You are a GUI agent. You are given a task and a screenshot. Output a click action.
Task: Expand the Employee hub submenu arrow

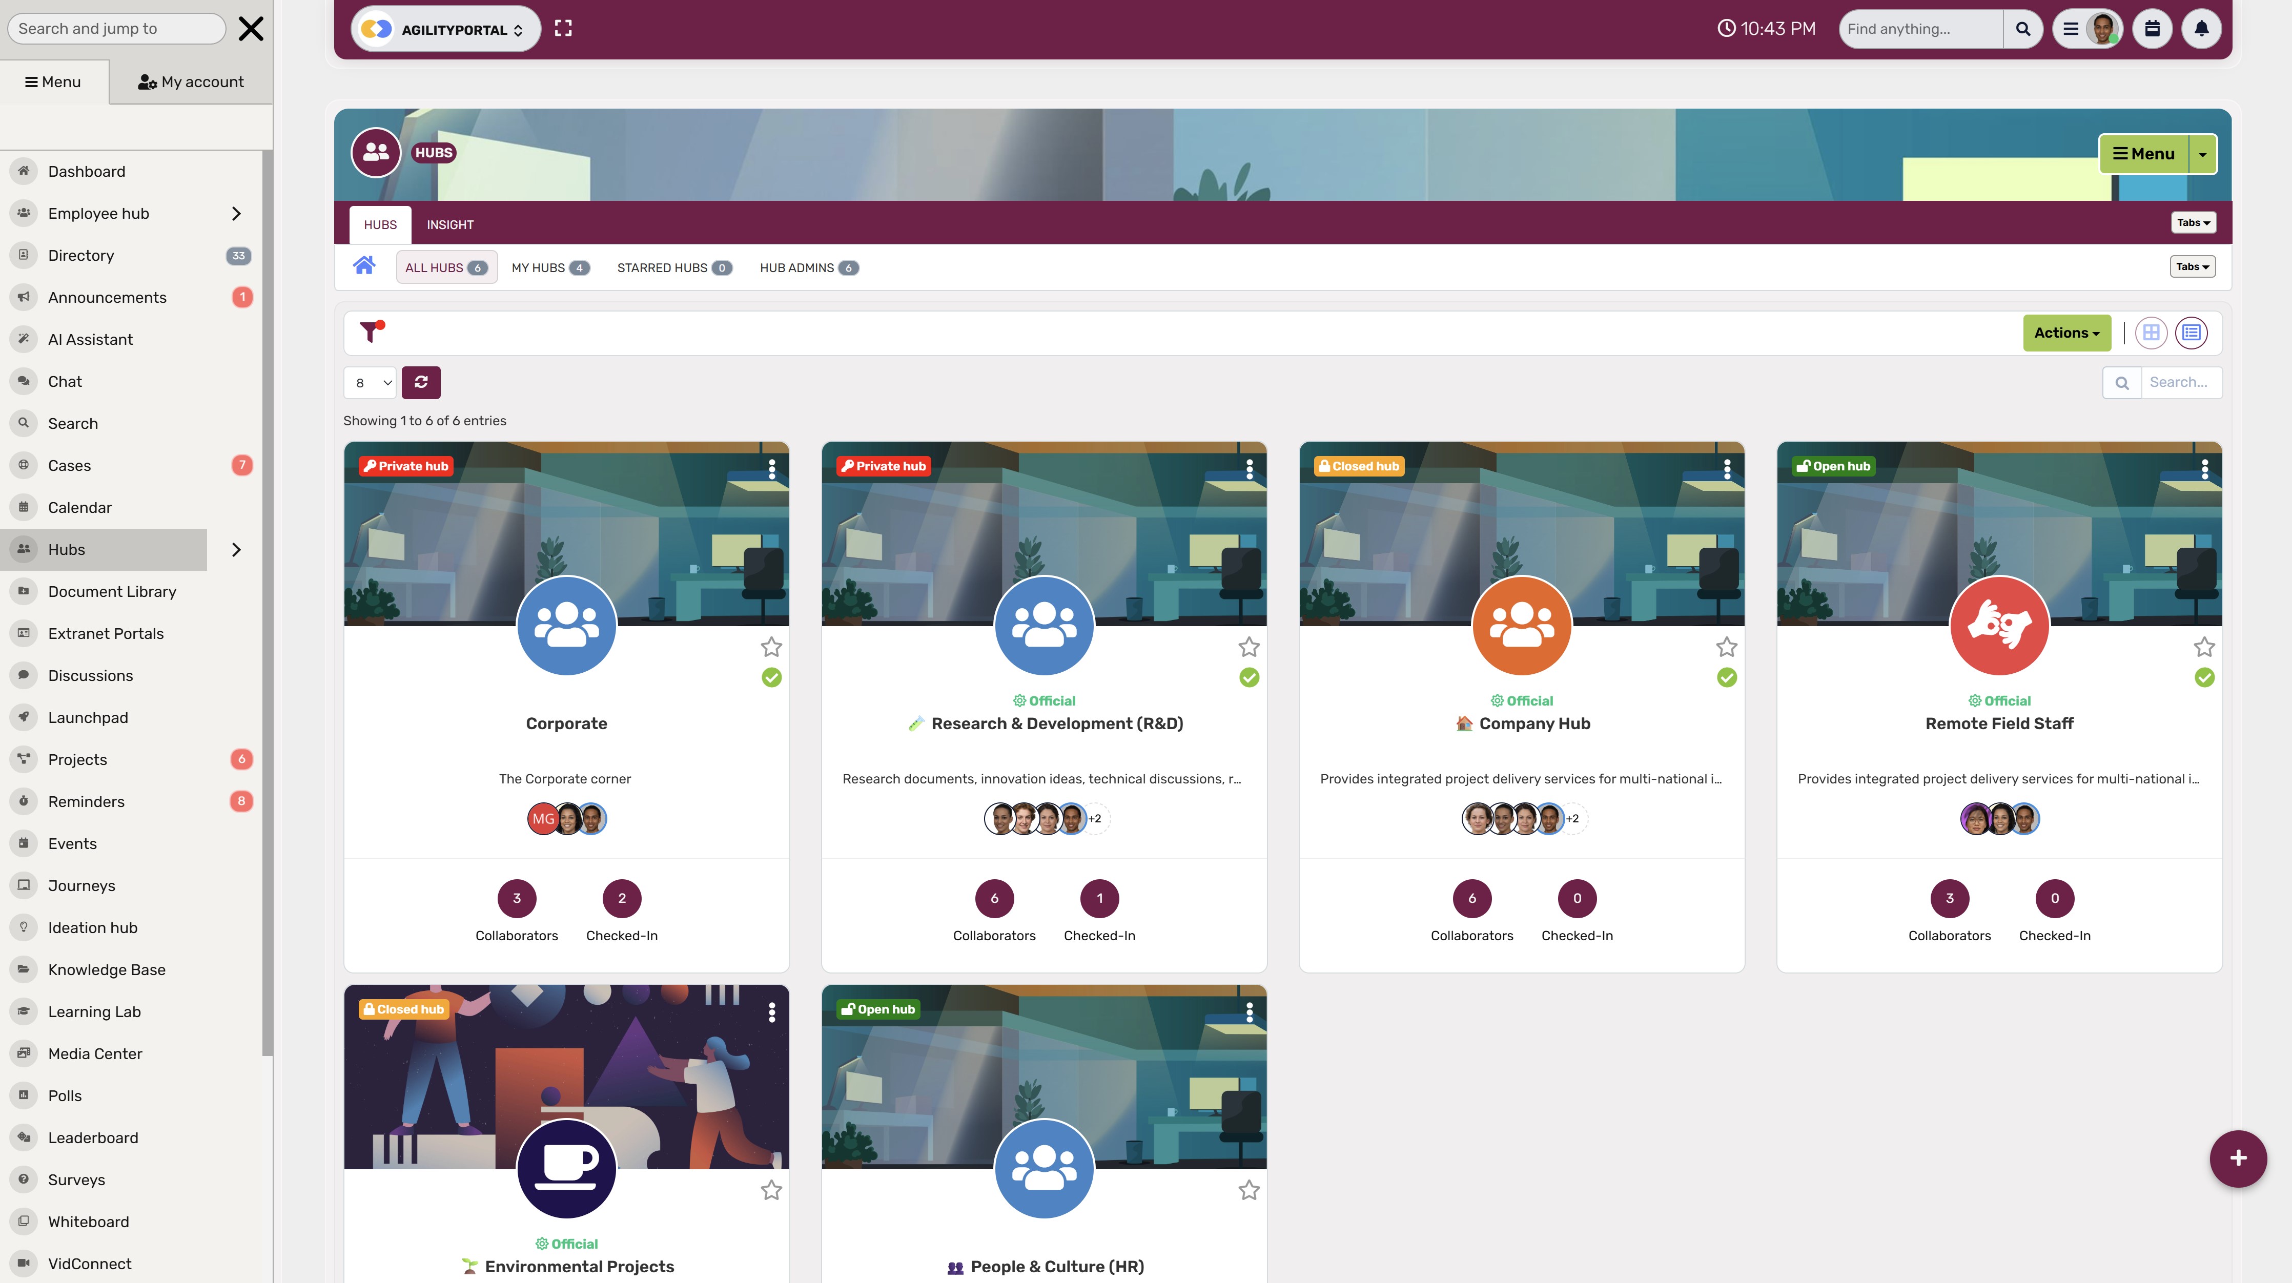coord(236,214)
